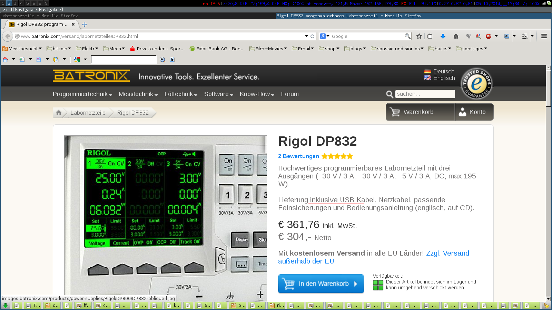Expand the Film+Movies bookmarks folder
The width and height of the screenshot is (552, 310).
click(268, 49)
